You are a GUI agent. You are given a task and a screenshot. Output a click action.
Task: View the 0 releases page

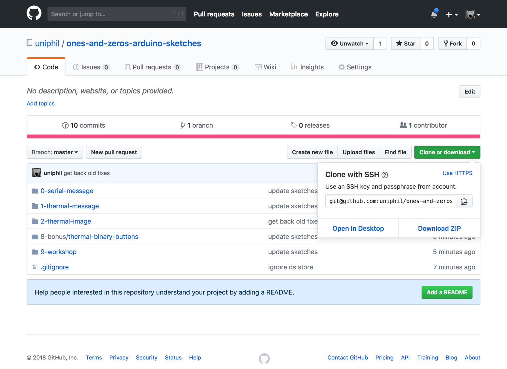click(x=310, y=125)
